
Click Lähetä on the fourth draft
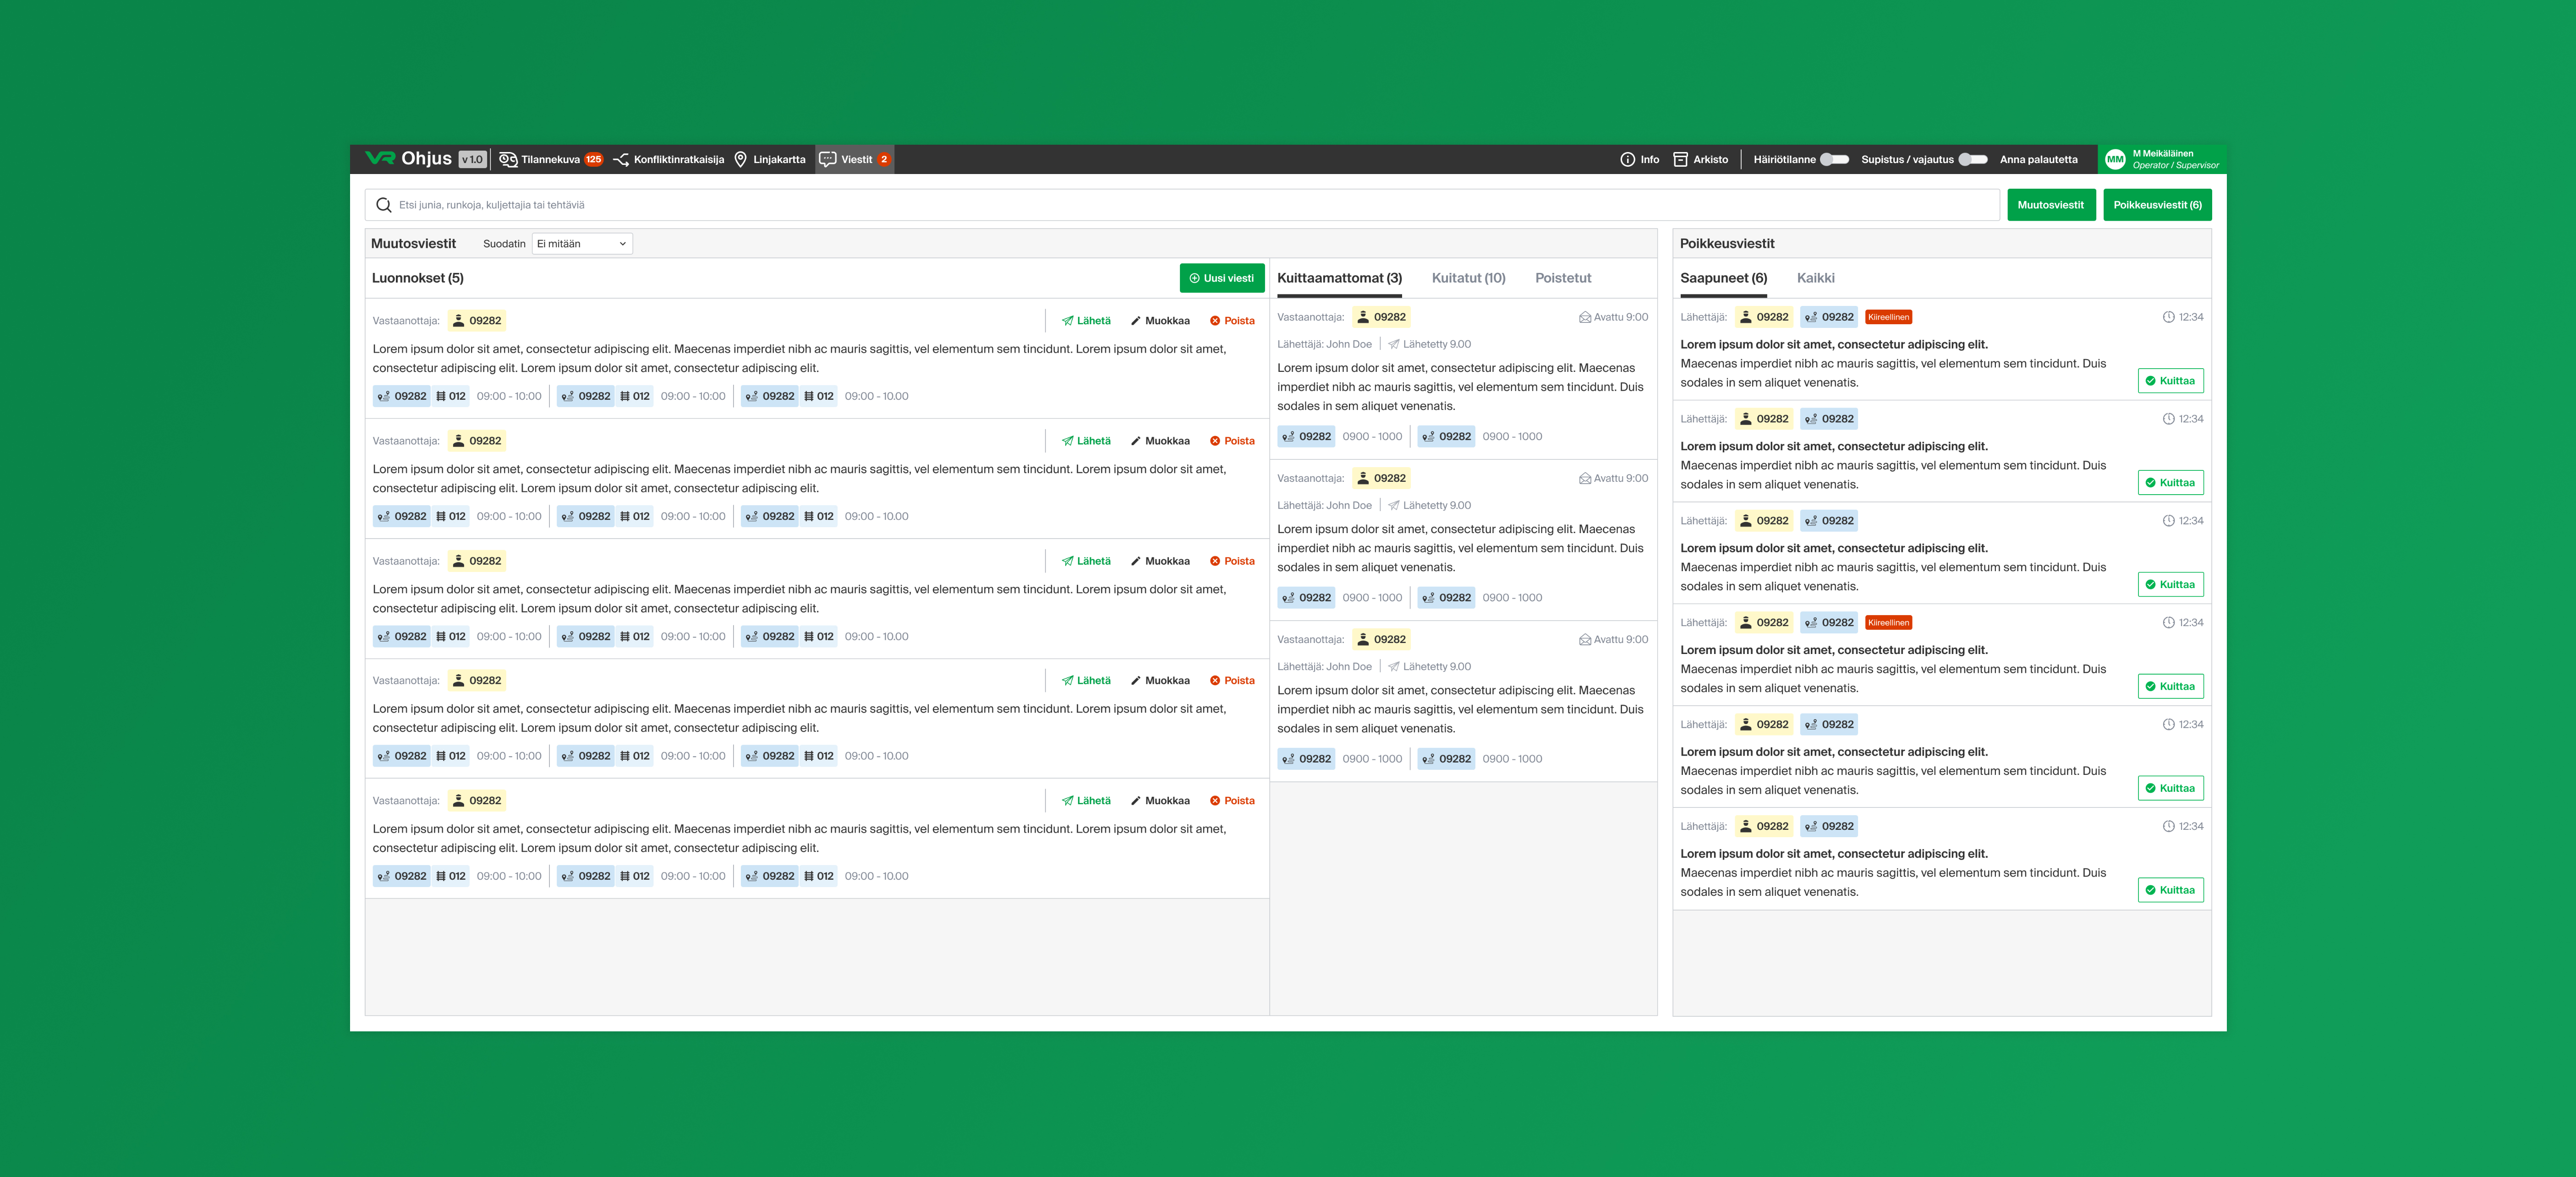click(x=1086, y=681)
